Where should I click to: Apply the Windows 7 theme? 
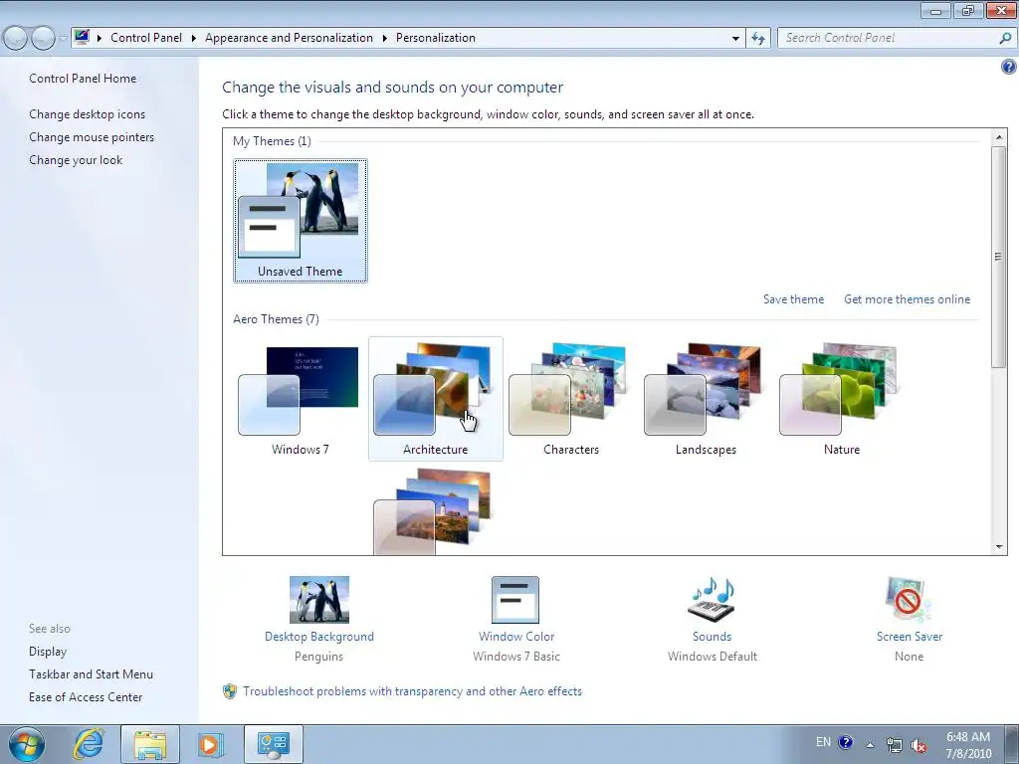tap(301, 399)
